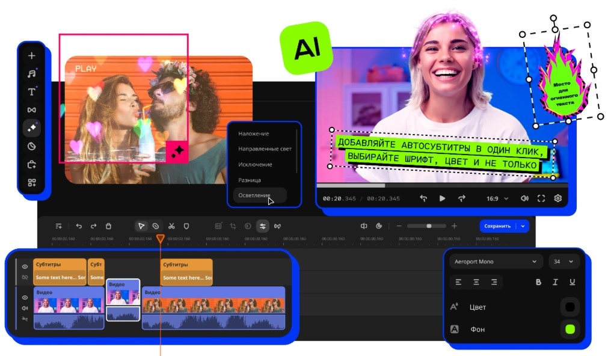The height and width of the screenshot is (356, 611).
Task: Select first Субтитры clip on timeline
Action: [60, 271]
